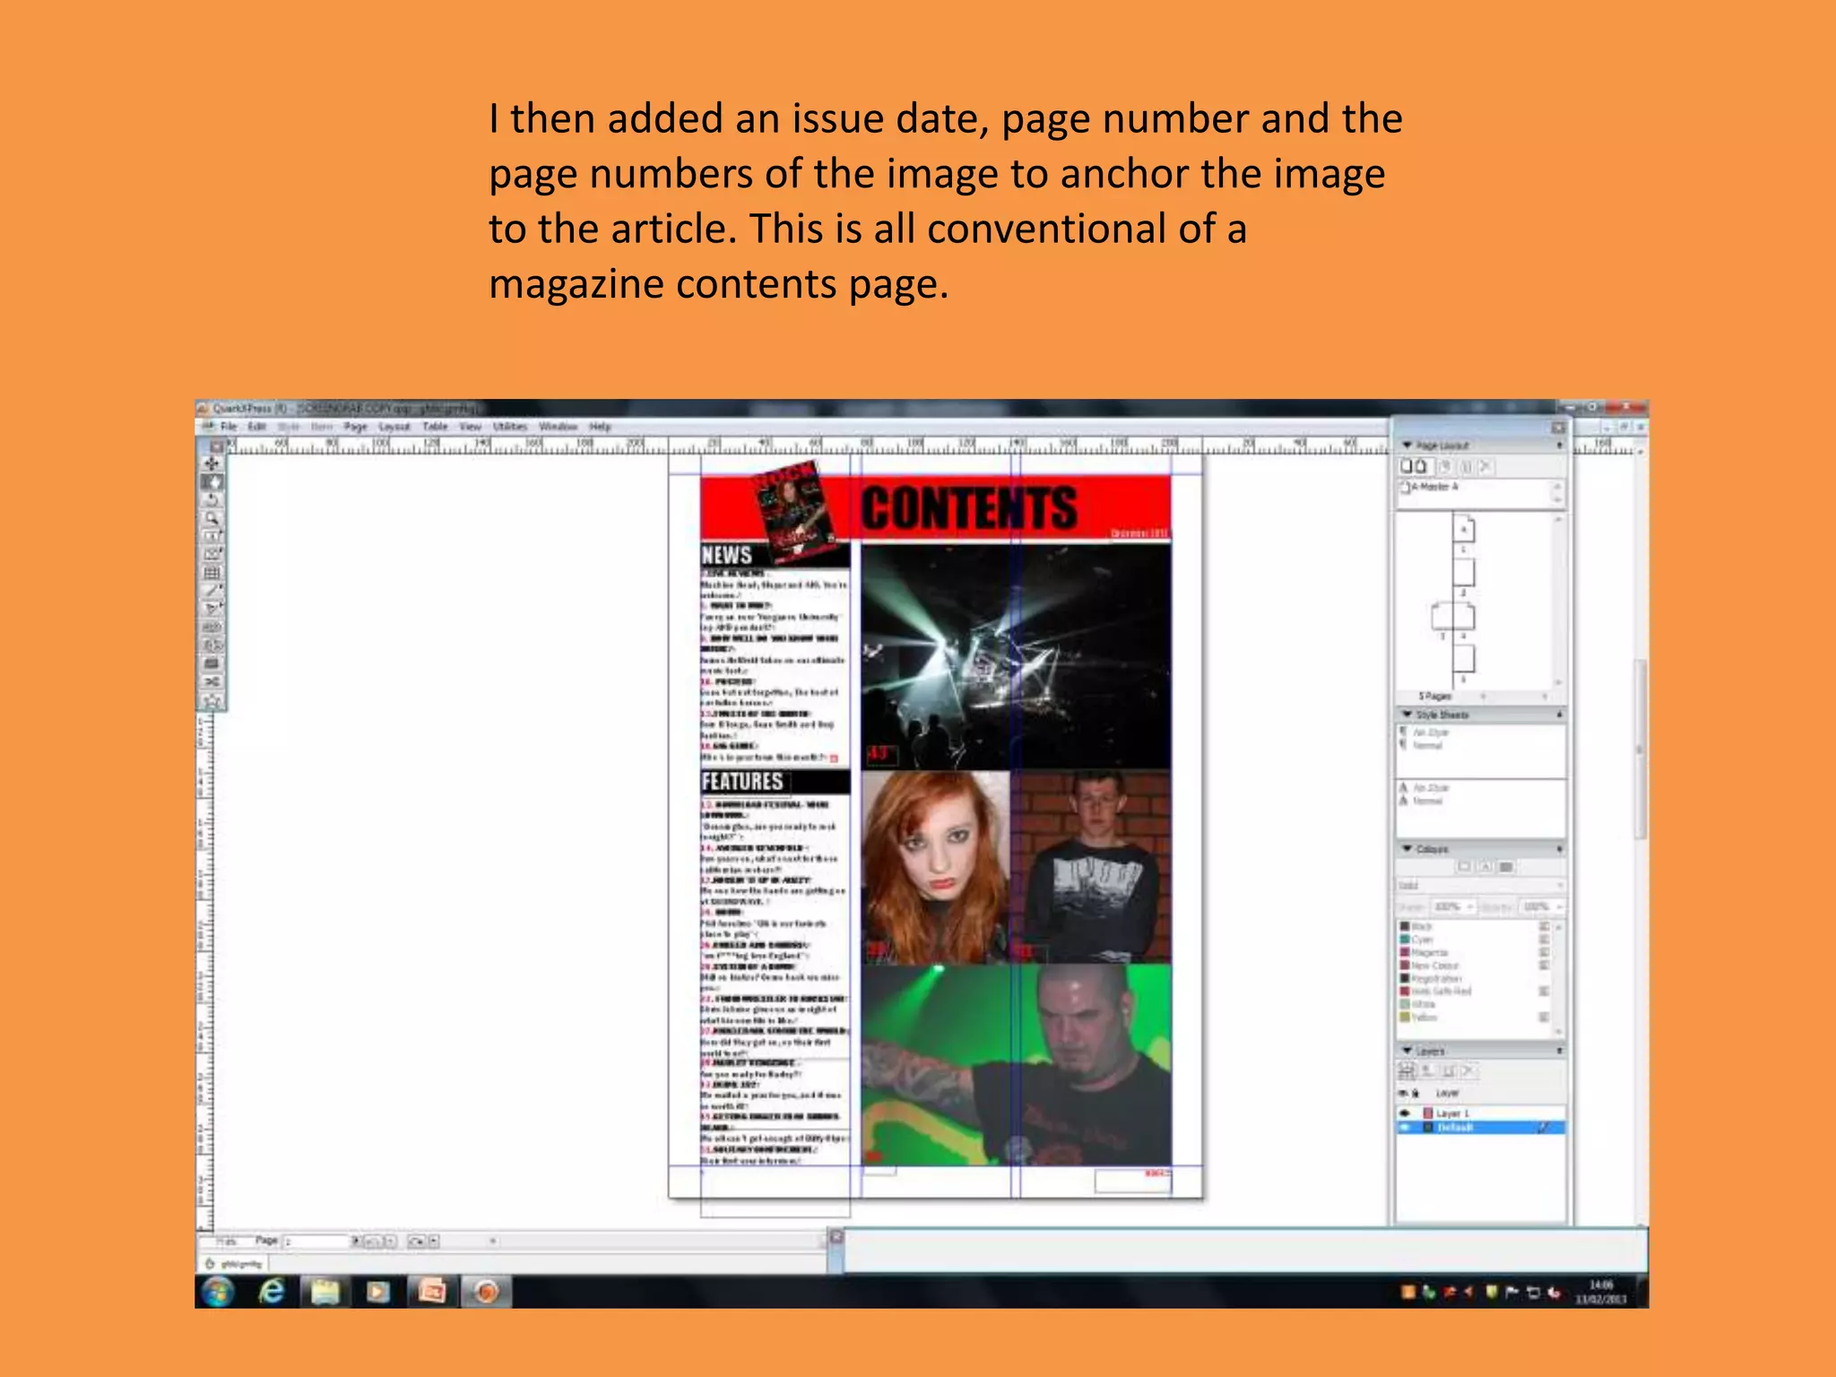The image size is (1836, 1377).
Task: Select the Composition Zones tool
Action: click(212, 663)
